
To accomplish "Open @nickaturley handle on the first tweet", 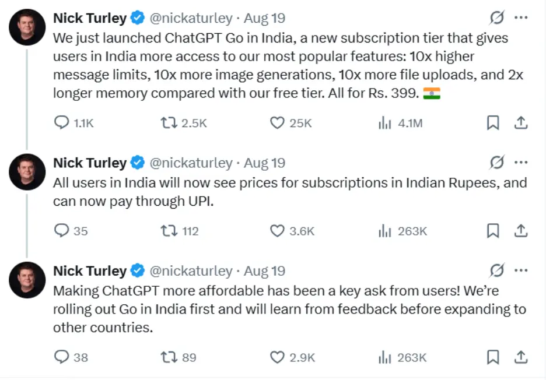I will (191, 18).
